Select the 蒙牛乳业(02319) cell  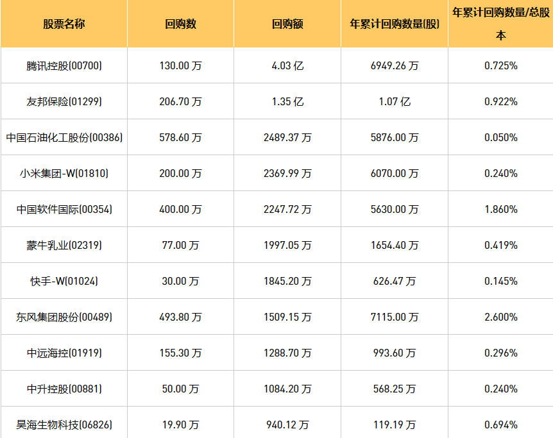coord(64,246)
